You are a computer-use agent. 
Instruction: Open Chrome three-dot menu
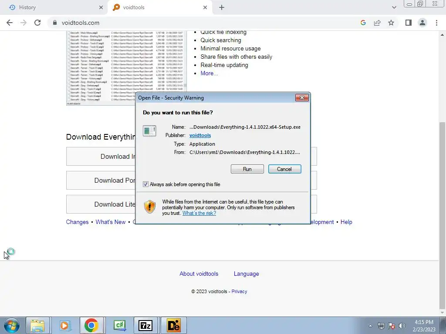pyautogui.click(x=436, y=23)
